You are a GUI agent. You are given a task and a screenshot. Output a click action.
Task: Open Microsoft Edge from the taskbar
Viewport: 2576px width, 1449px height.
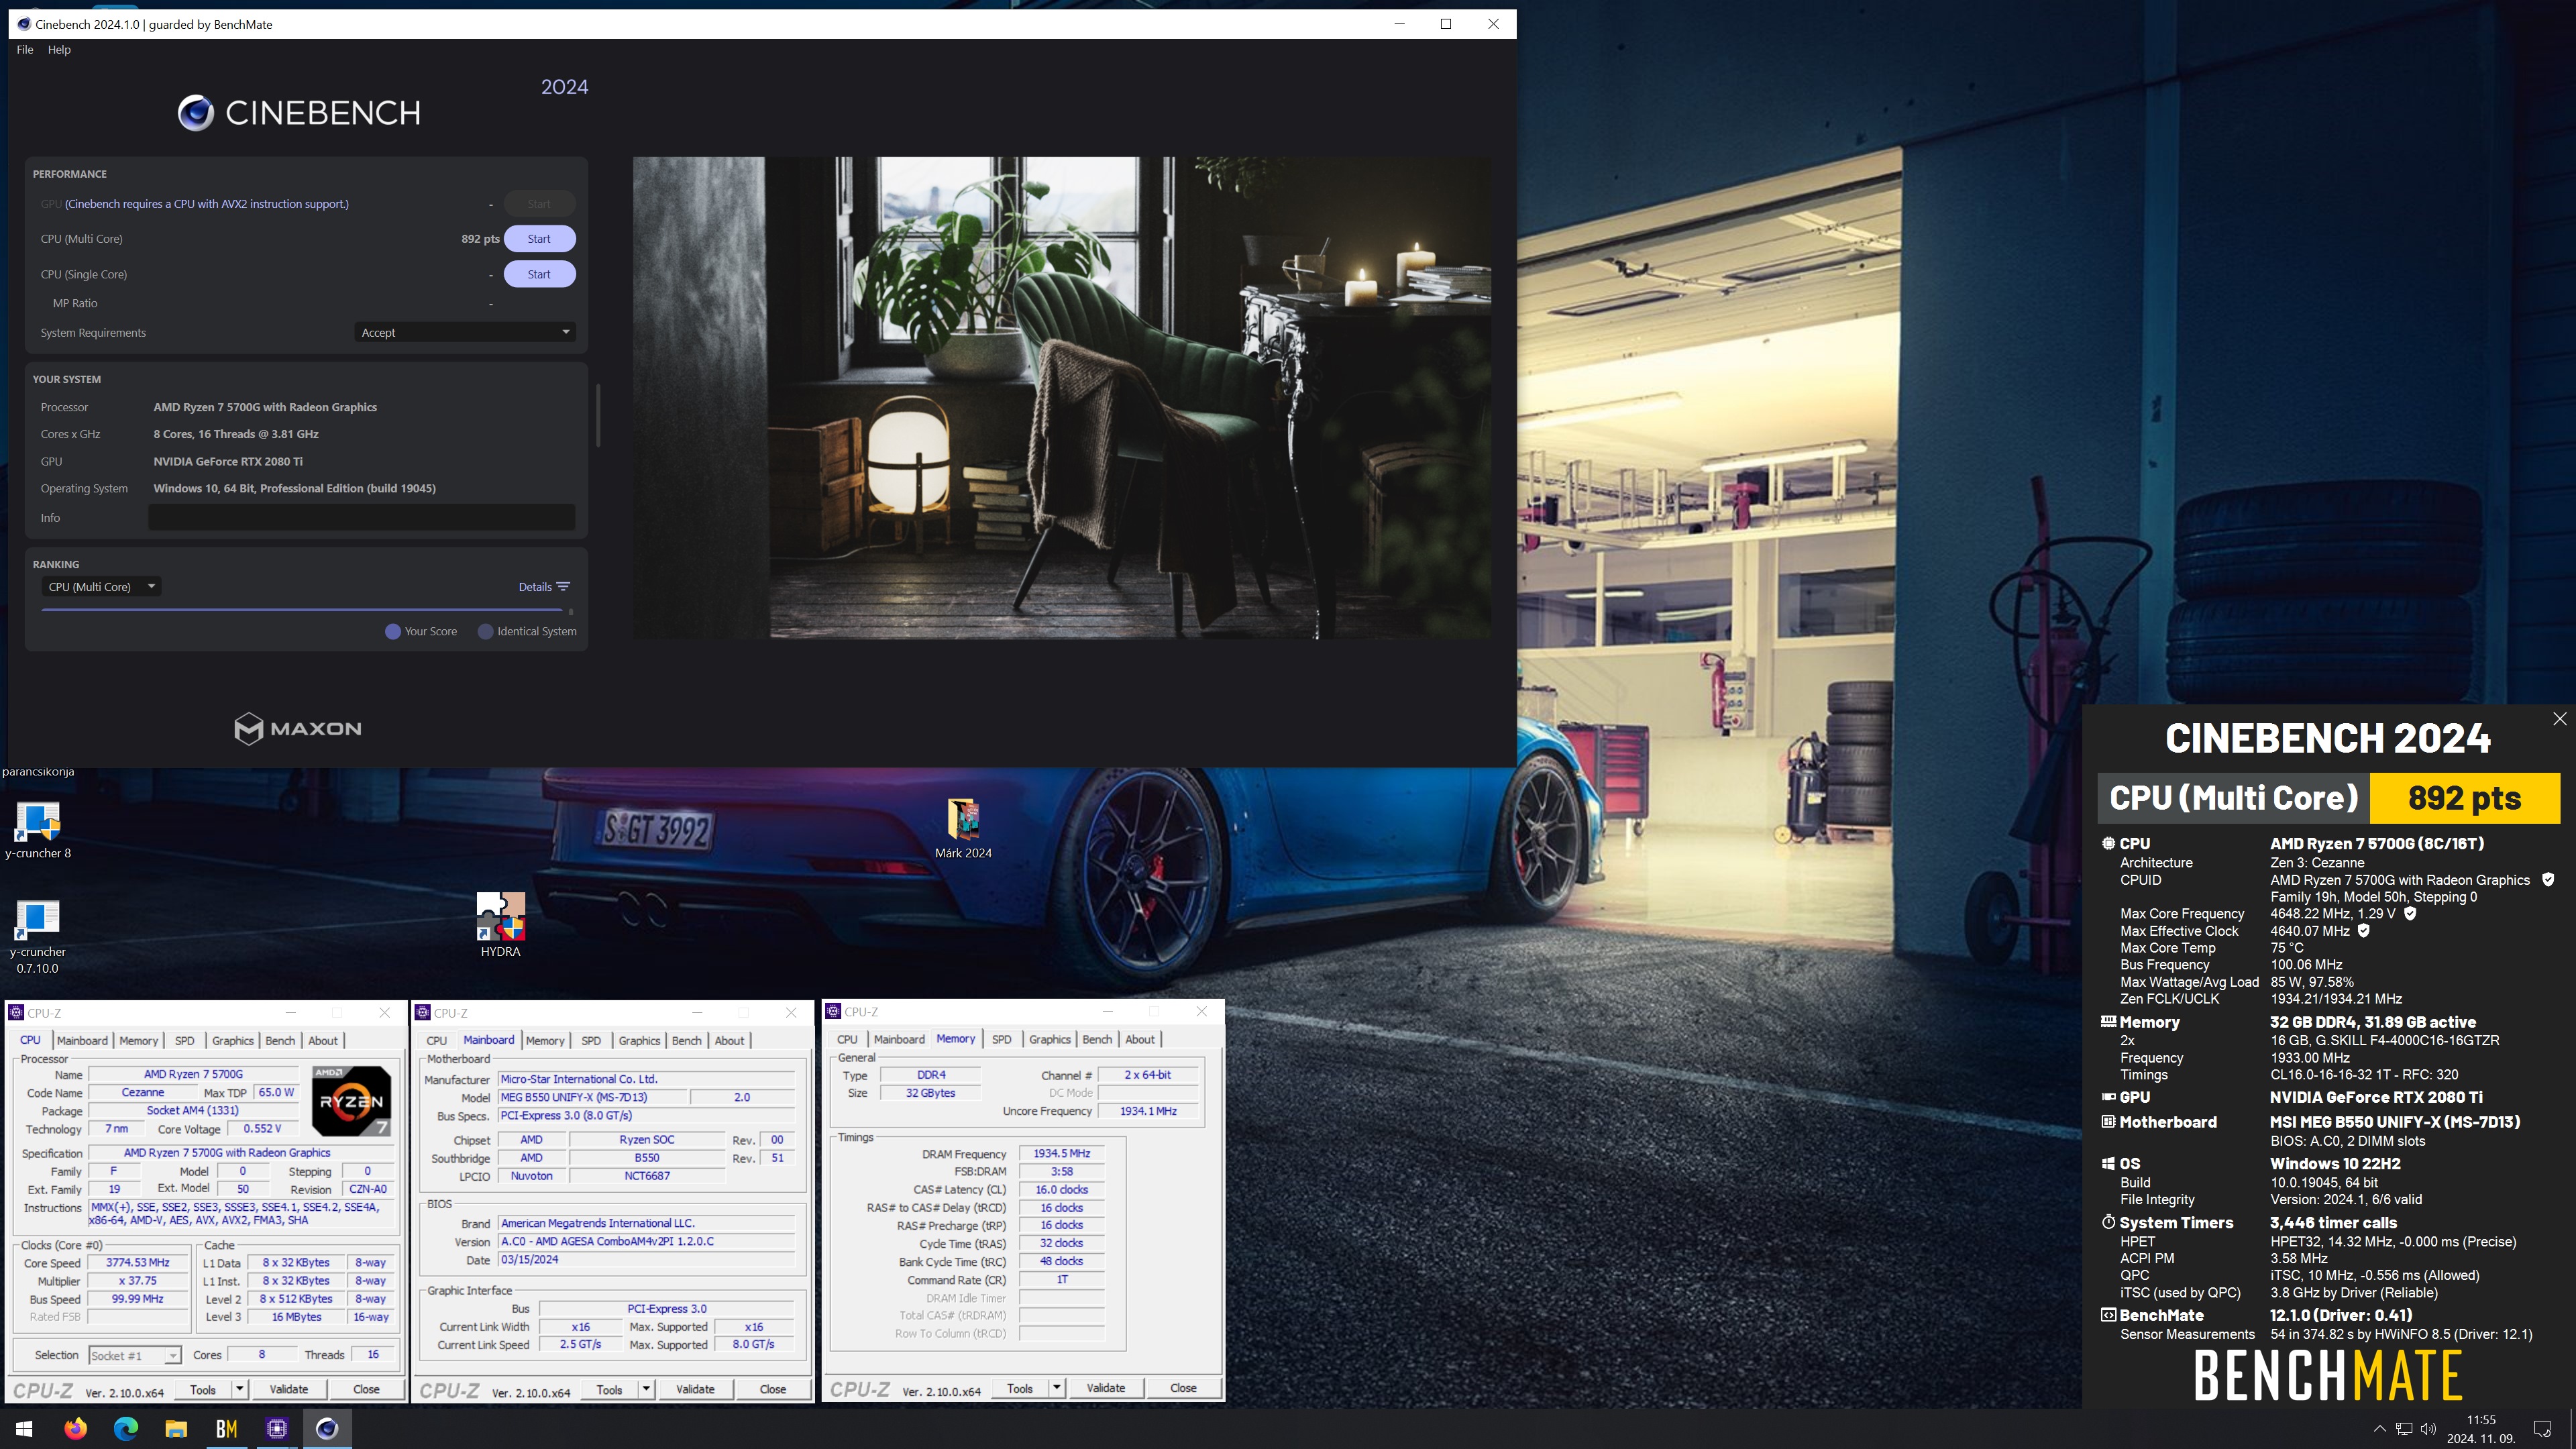(x=126, y=1428)
